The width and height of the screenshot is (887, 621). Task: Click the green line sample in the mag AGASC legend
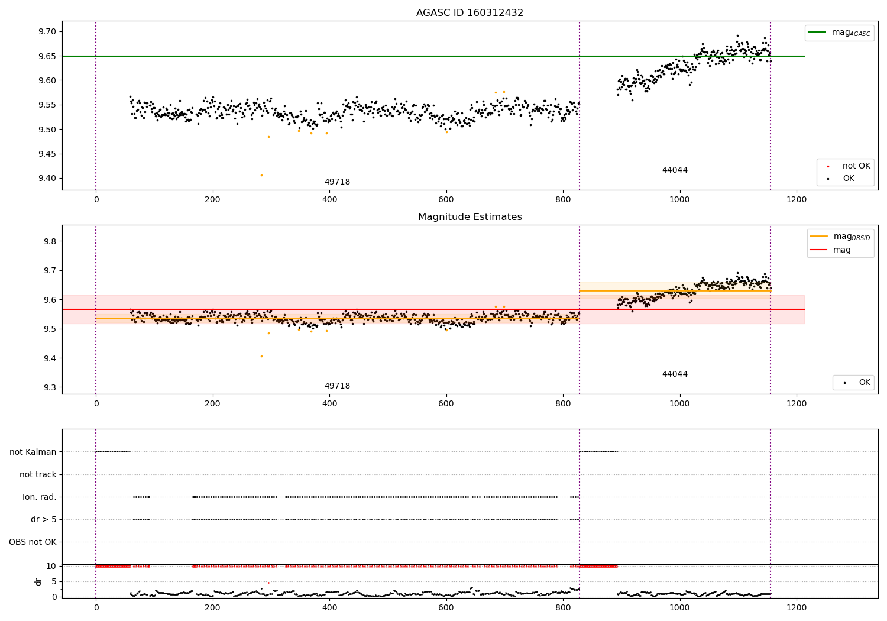tap(817, 33)
